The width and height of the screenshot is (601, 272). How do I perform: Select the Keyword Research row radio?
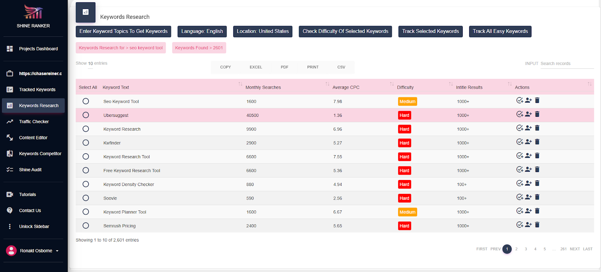pyautogui.click(x=86, y=129)
